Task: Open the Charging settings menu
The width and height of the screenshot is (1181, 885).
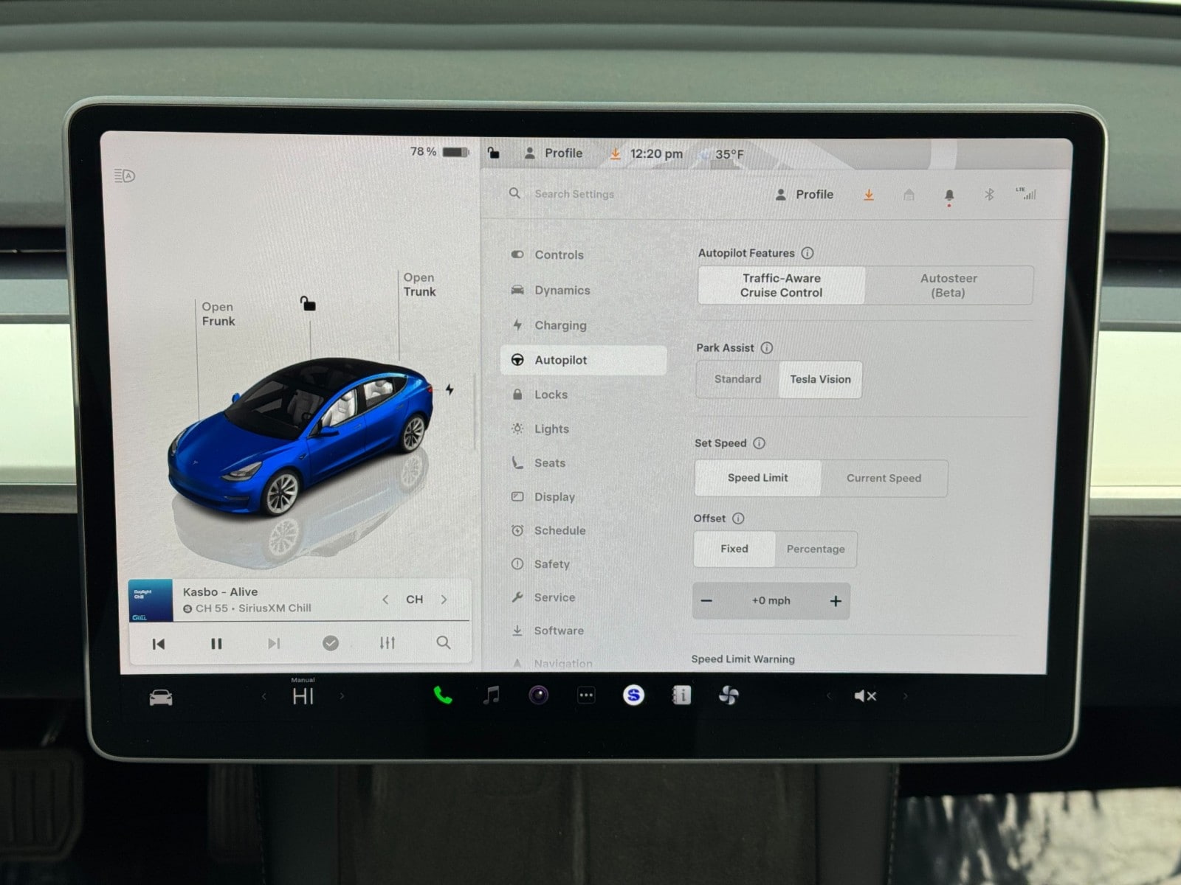Action: point(560,325)
